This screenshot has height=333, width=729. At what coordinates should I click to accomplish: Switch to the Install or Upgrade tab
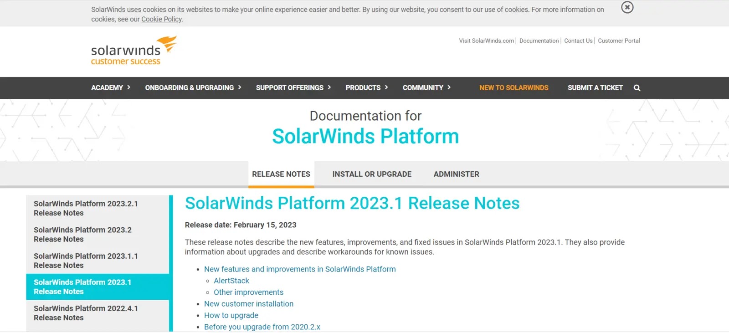pyautogui.click(x=372, y=174)
